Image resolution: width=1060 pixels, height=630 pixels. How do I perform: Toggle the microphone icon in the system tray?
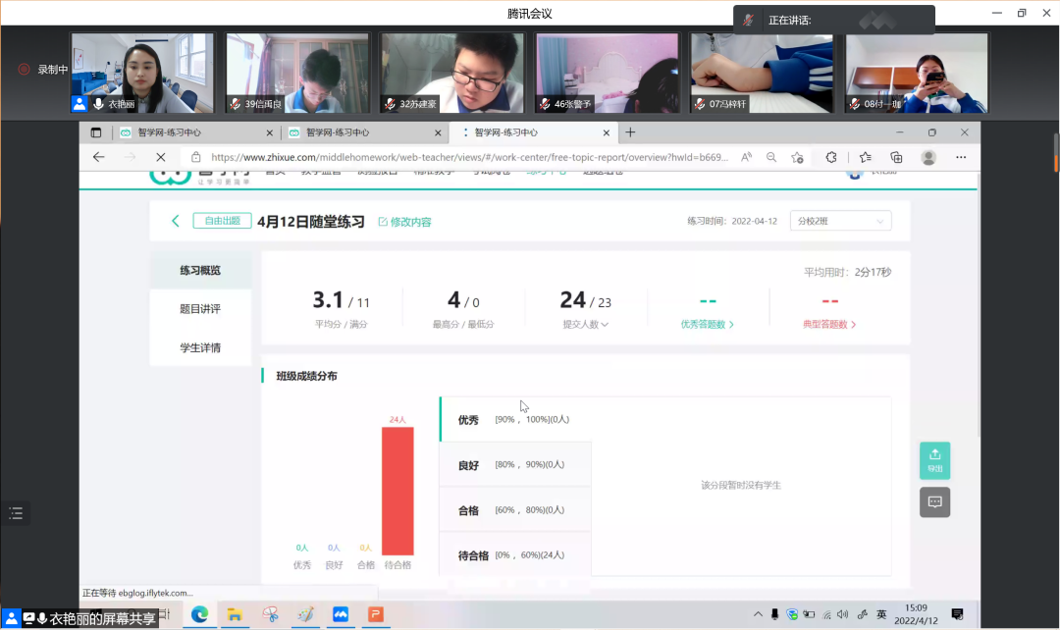tap(775, 614)
